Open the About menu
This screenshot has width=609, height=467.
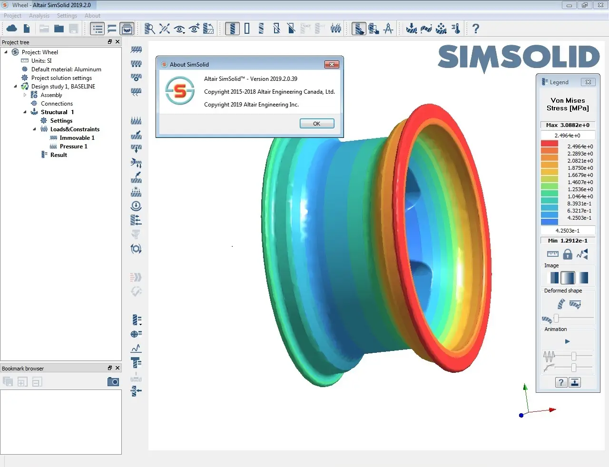(92, 16)
